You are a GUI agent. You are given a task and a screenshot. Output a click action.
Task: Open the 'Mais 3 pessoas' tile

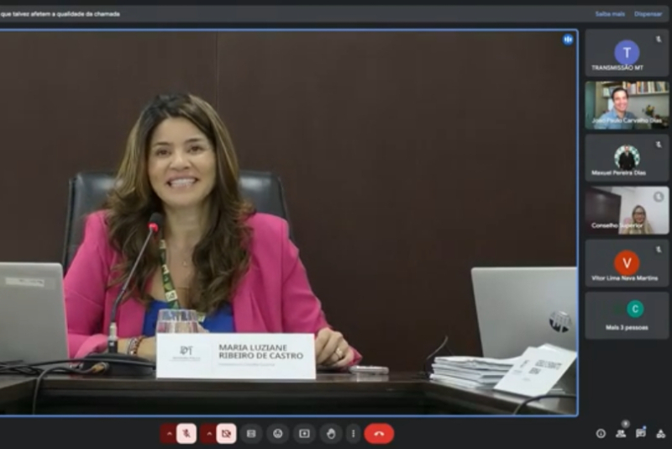point(627,315)
